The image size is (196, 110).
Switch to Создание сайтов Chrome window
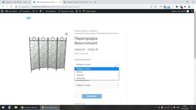(30, 107)
